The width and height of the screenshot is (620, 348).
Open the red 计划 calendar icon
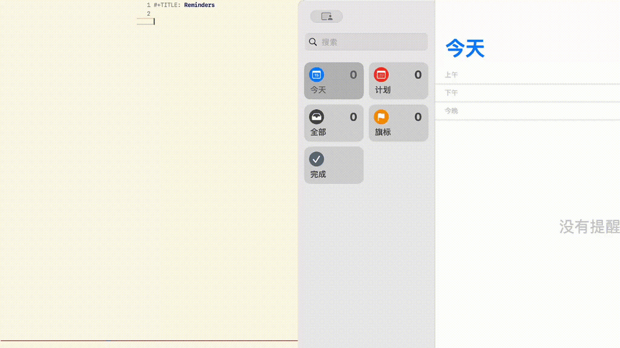tap(381, 74)
